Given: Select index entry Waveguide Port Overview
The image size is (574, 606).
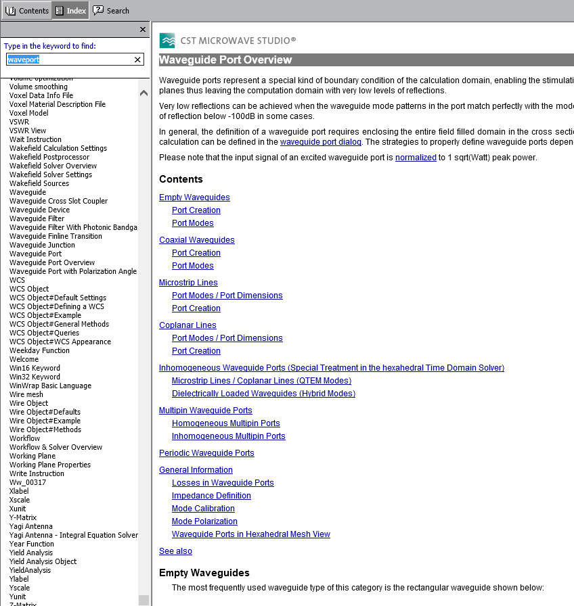Looking at the screenshot, I should [52, 262].
